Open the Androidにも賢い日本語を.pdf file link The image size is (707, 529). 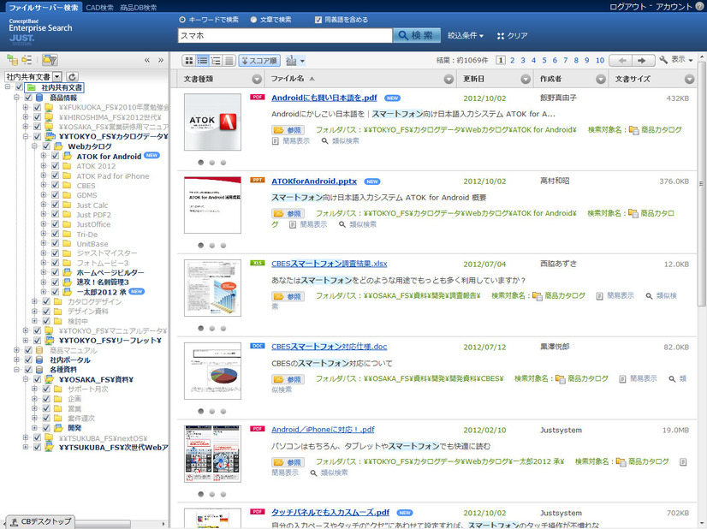[x=324, y=98]
